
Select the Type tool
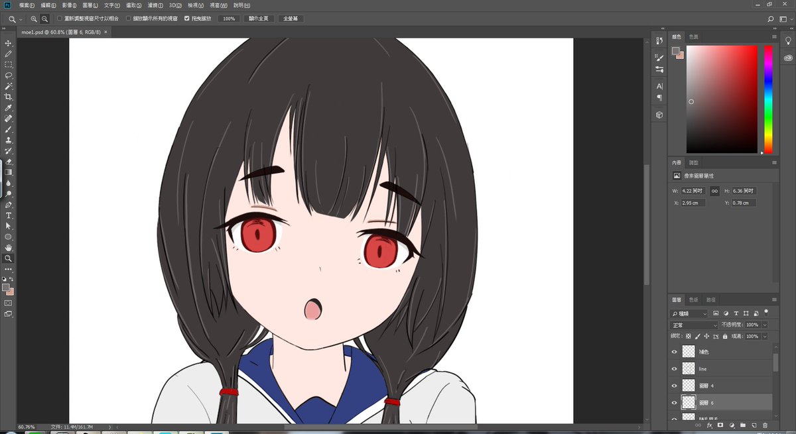coord(9,215)
